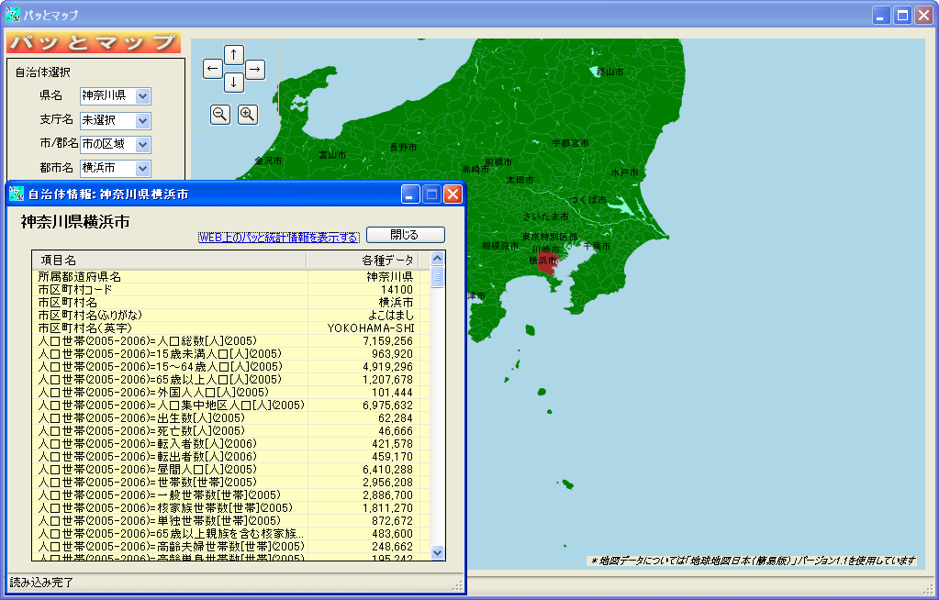Select the 市区町村名(ふりがな) row
Viewport: 939px width, 600px height.
coord(231,315)
